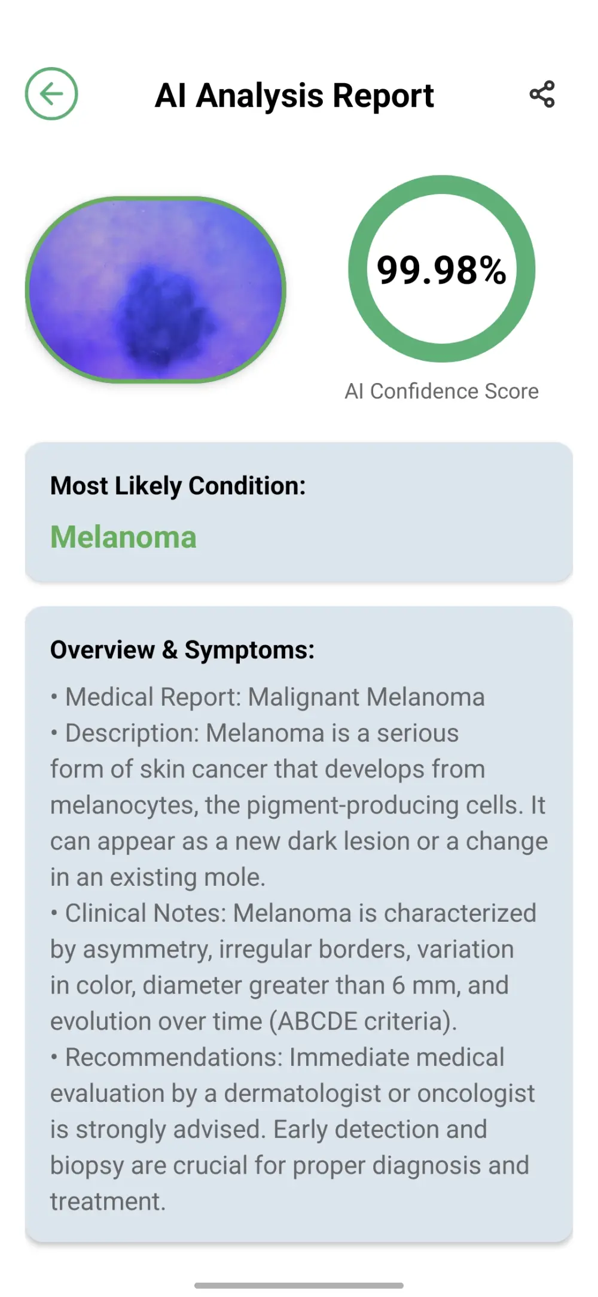The width and height of the screenshot is (598, 1297).
Task: Open the share icon
Action: 542,95
